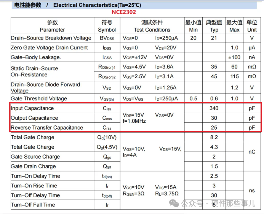Click the ns unit cell
264x214 pixels.
tap(252, 191)
